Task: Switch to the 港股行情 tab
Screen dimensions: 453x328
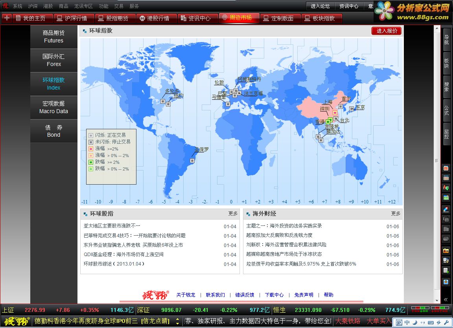Action: point(157,18)
